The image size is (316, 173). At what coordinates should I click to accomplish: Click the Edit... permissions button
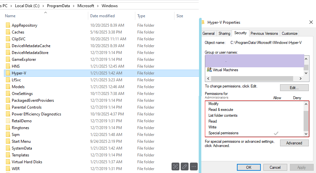294,88
